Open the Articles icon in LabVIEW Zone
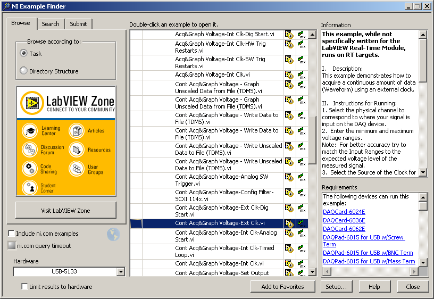Screen dimensions: 434x299 coord(77,131)
